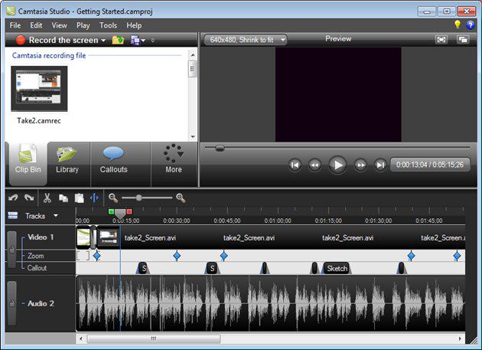
Task: Click the Produce and share icon
Action: click(135, 40)
